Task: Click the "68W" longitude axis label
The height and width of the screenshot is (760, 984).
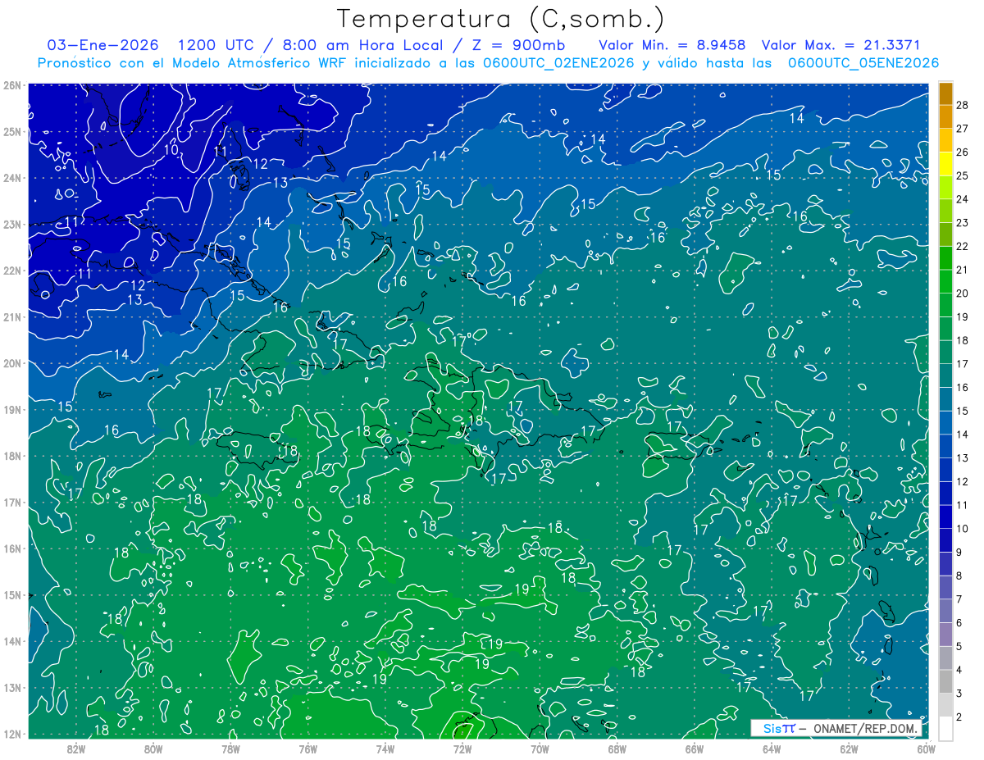Action: click(617, 749)
